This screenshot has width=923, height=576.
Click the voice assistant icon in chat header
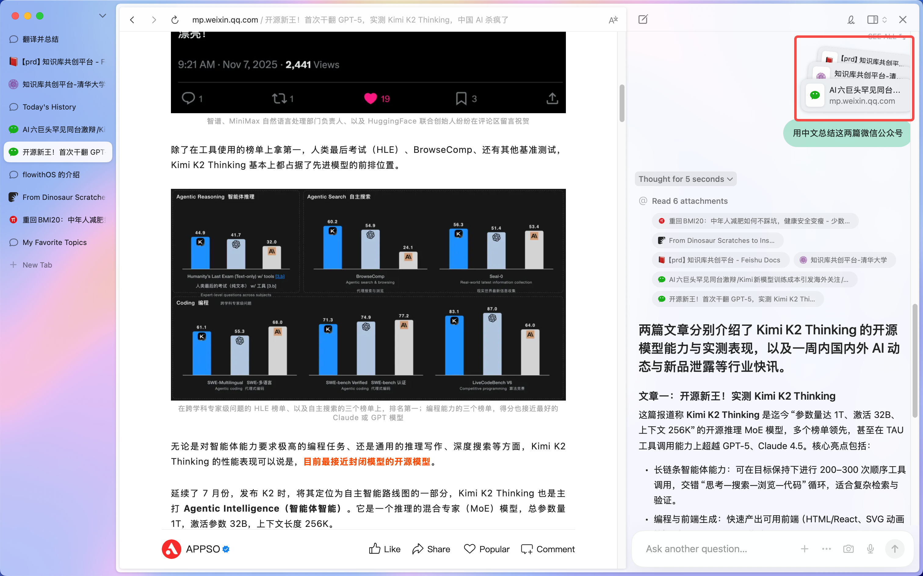(851, 20)
